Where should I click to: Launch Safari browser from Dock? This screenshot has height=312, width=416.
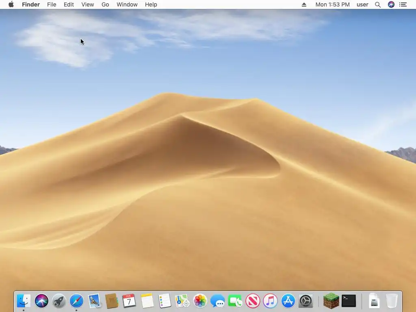pos(76,301)
